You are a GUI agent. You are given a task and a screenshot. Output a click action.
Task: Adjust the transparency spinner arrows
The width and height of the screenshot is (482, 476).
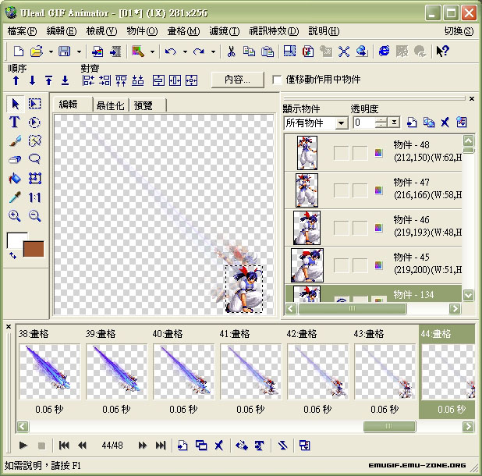(381, 123)
